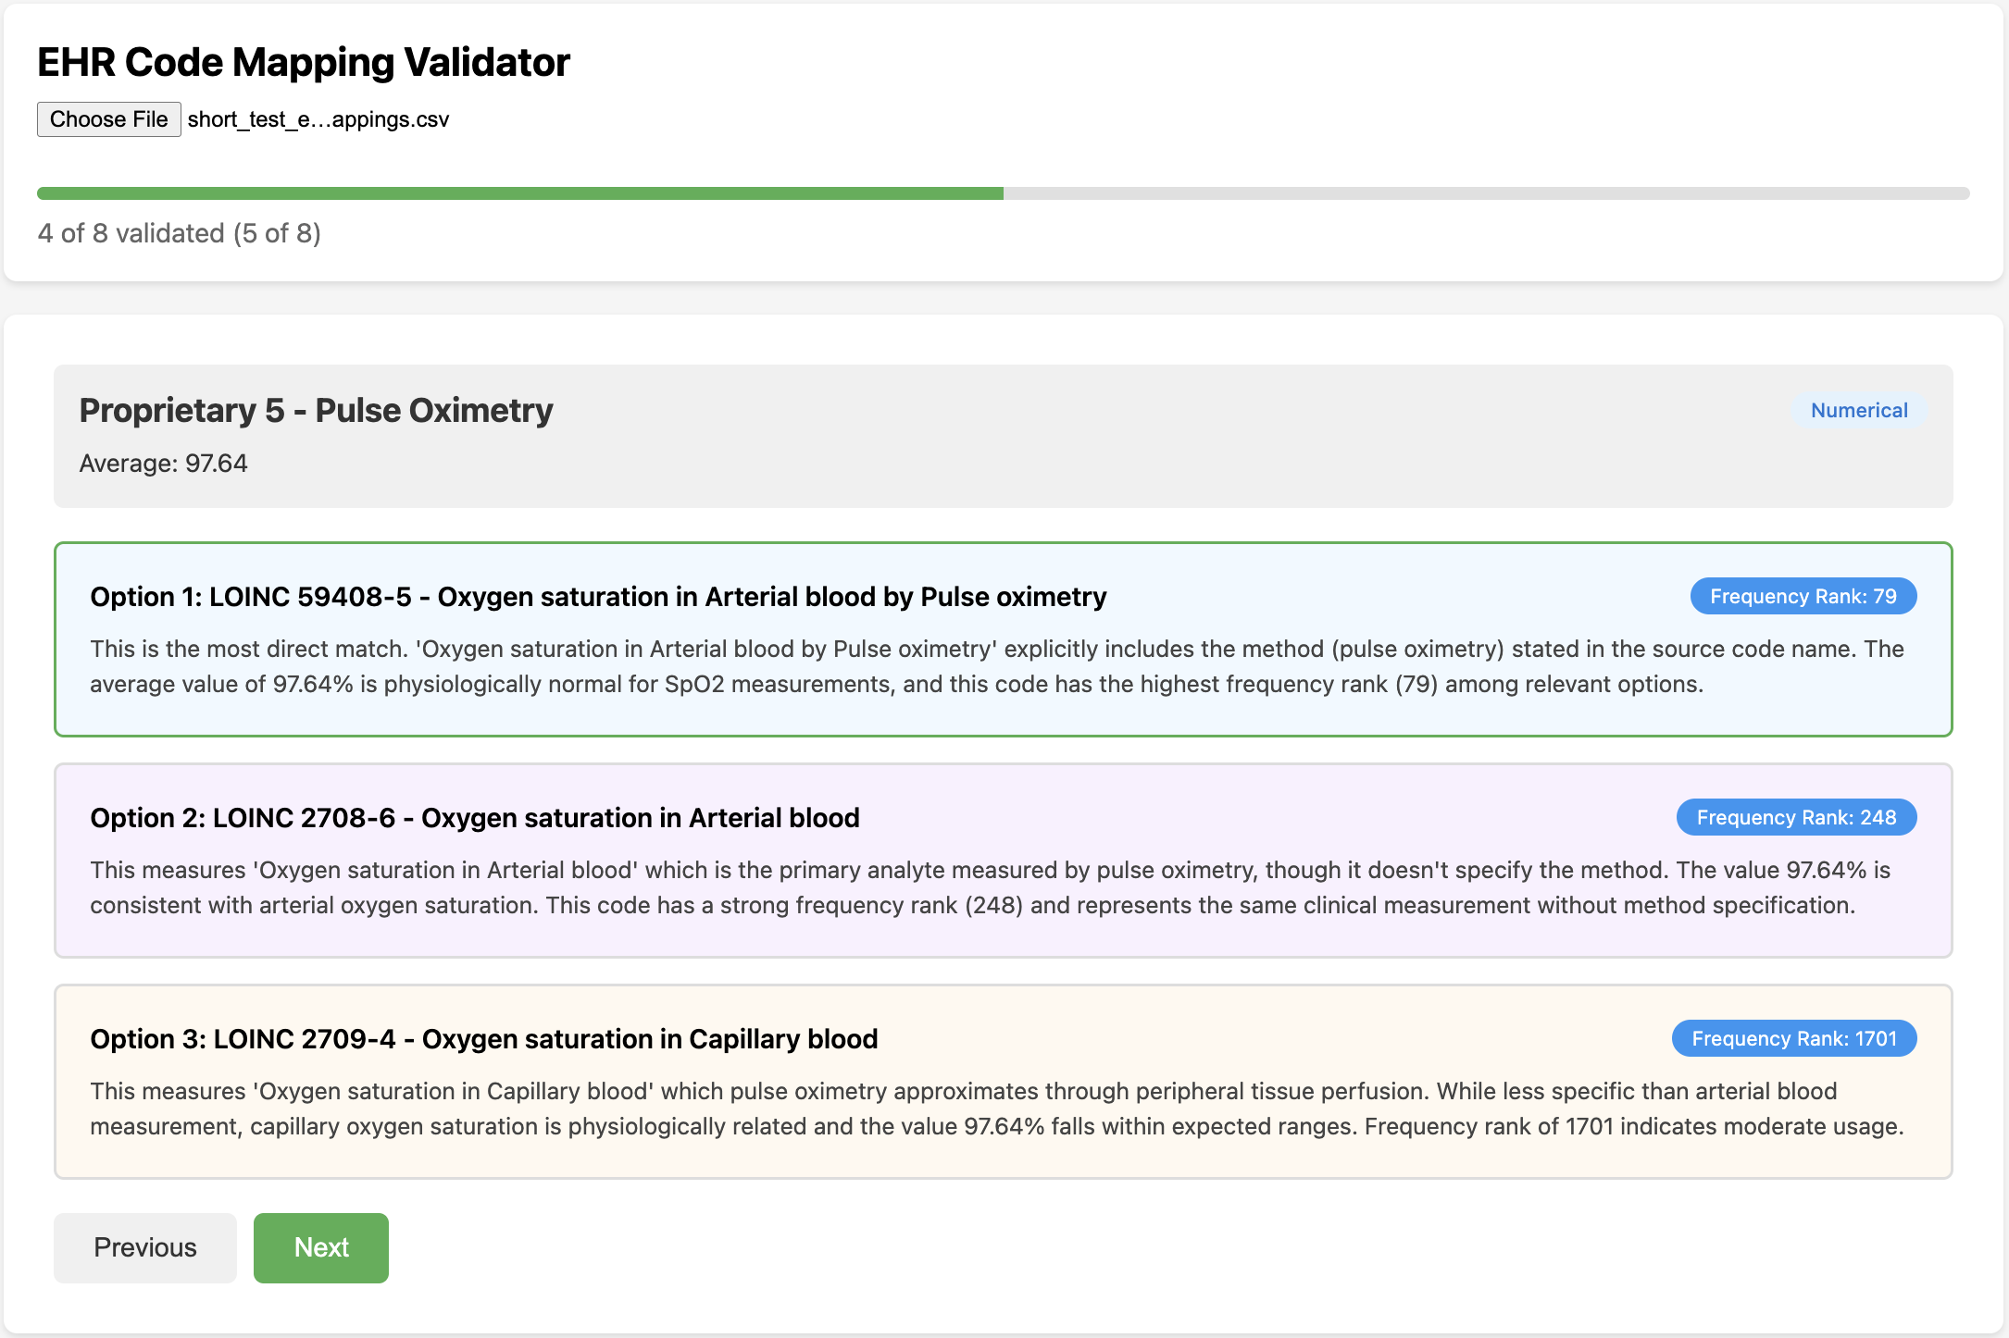Click the selected CSV file name
Image resolution: width=2009 pixels, height=1338 pixels.
(318, 119)
